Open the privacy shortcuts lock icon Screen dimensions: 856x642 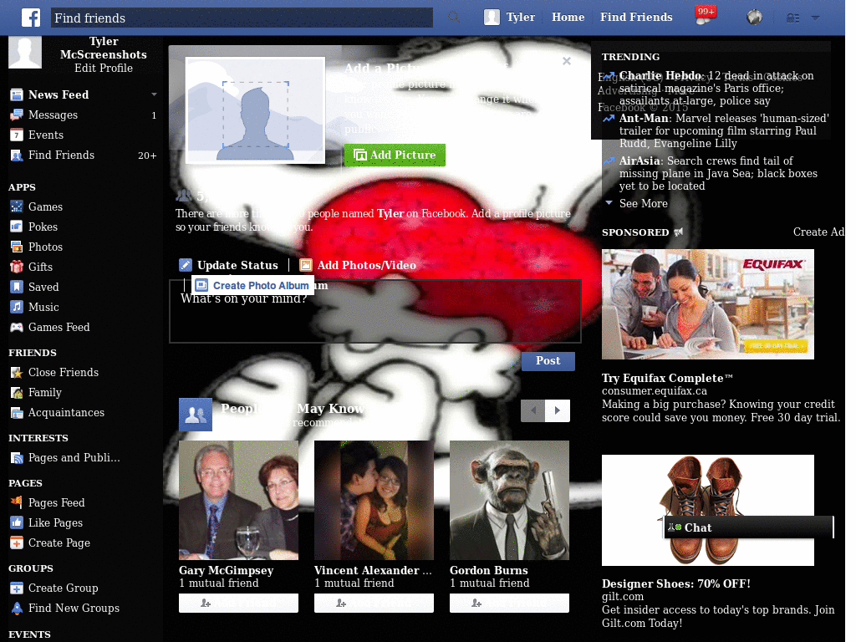tap(792, 18)
